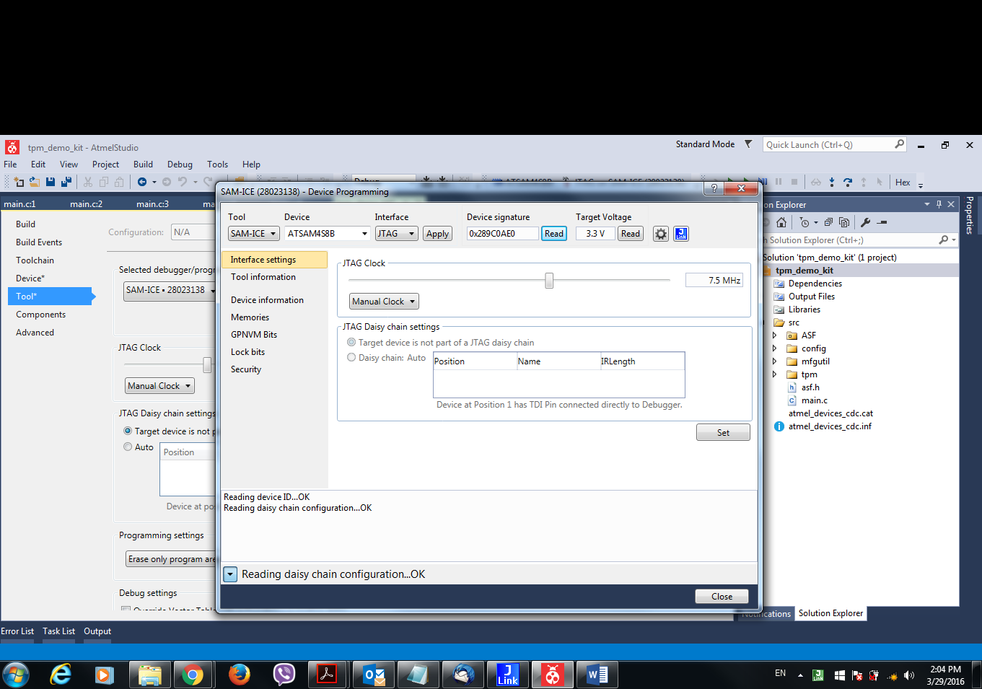Open the Interface dropdown showing JTAG

click(x=396, y=234)
